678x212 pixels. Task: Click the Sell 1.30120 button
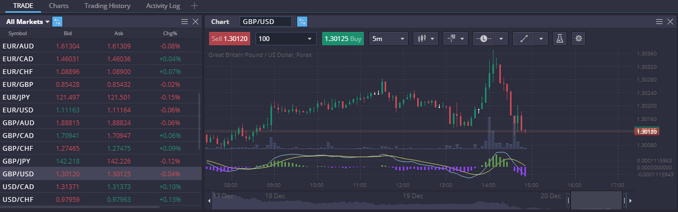coord(230,39)
